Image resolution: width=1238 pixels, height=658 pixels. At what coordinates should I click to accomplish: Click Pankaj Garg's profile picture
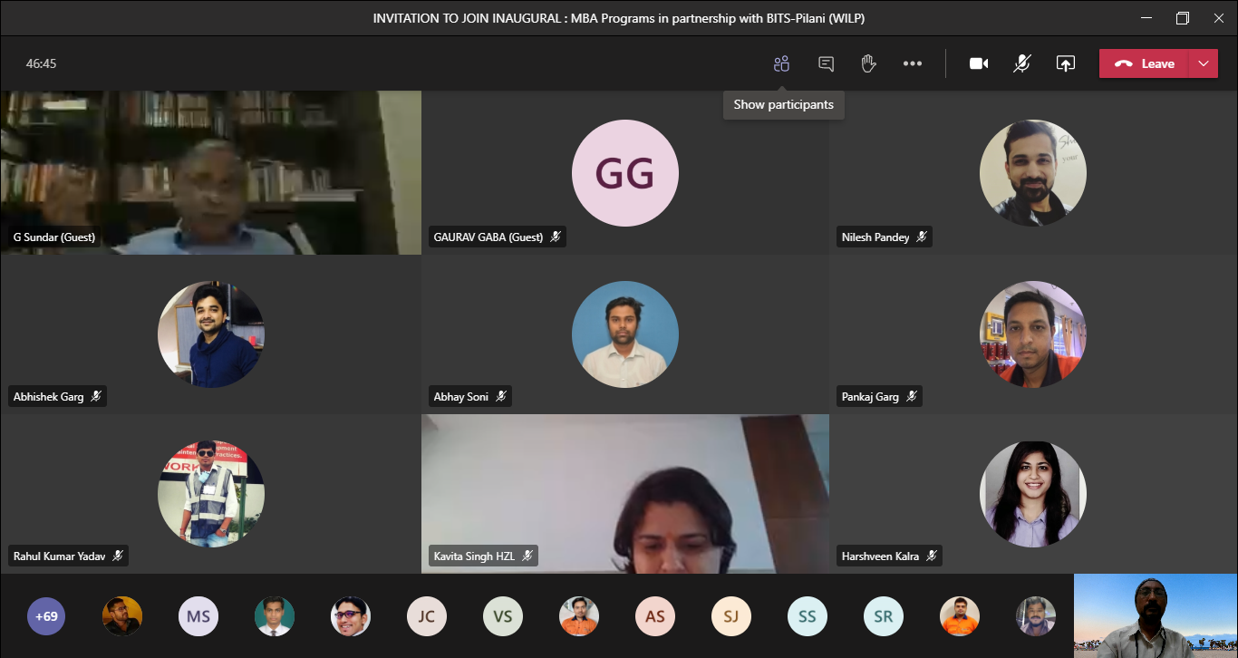[x=1033, y=334]
